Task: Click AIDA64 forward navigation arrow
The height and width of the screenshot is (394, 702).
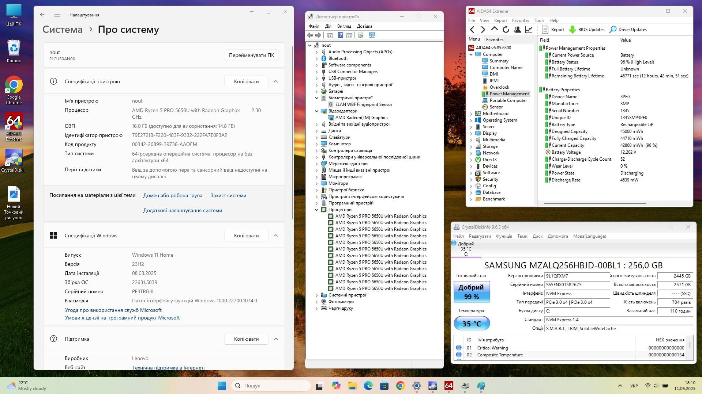Action: pos(483,30)
